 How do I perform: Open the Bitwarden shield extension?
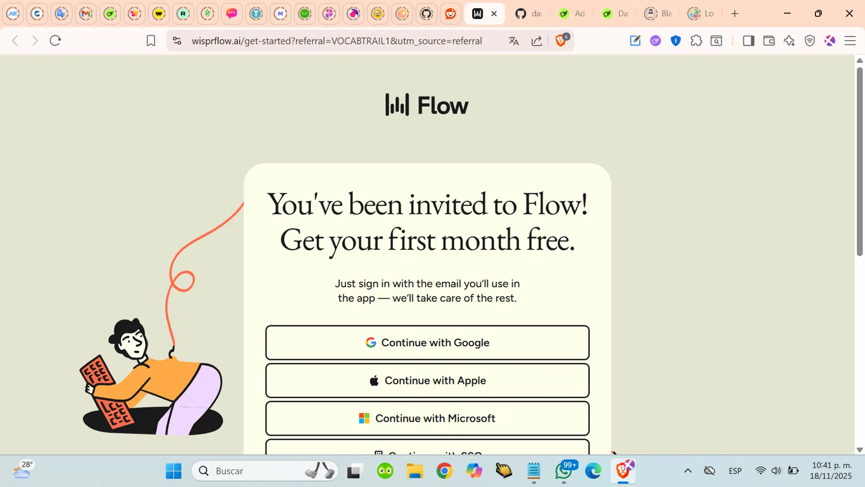click(676, 40)
